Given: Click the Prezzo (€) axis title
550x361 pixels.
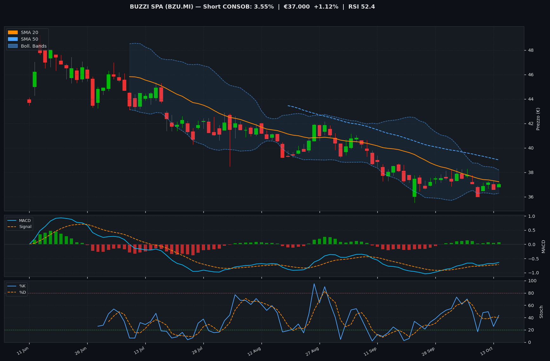Looking at the screenshot, I should click(538, 119).
